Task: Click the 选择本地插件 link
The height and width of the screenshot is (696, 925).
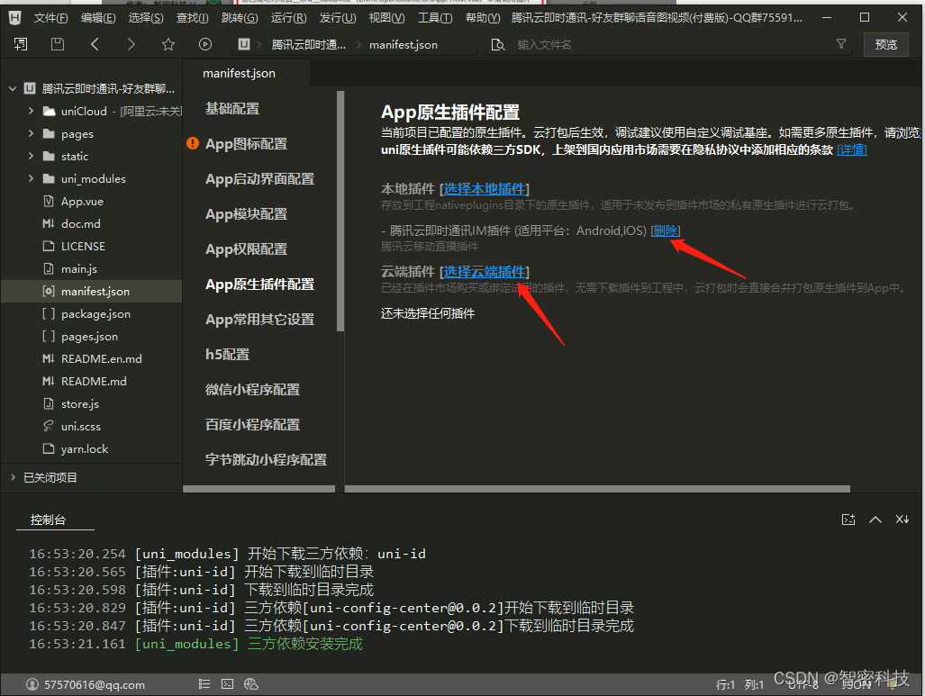Action: tap(485, 189)
